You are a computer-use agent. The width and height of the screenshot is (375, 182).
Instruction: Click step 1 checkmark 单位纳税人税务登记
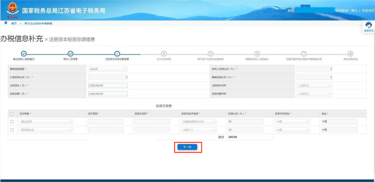(24, 53)
